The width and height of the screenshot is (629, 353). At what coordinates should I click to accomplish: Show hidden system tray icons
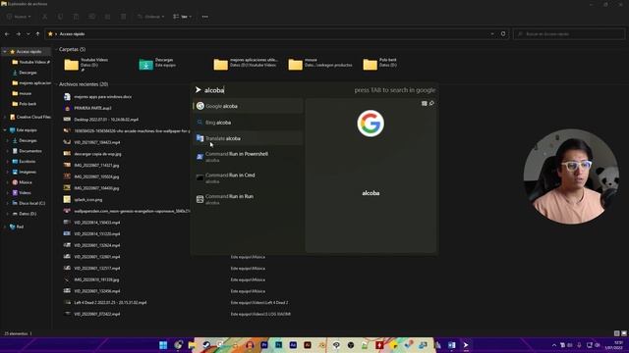coord(554,345)
